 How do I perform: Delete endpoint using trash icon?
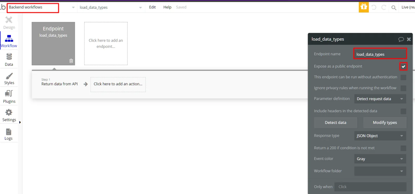71,61
